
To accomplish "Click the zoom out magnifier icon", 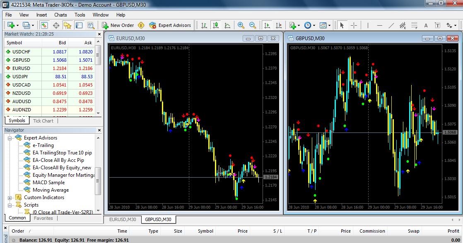I will (x=253, y=25).
